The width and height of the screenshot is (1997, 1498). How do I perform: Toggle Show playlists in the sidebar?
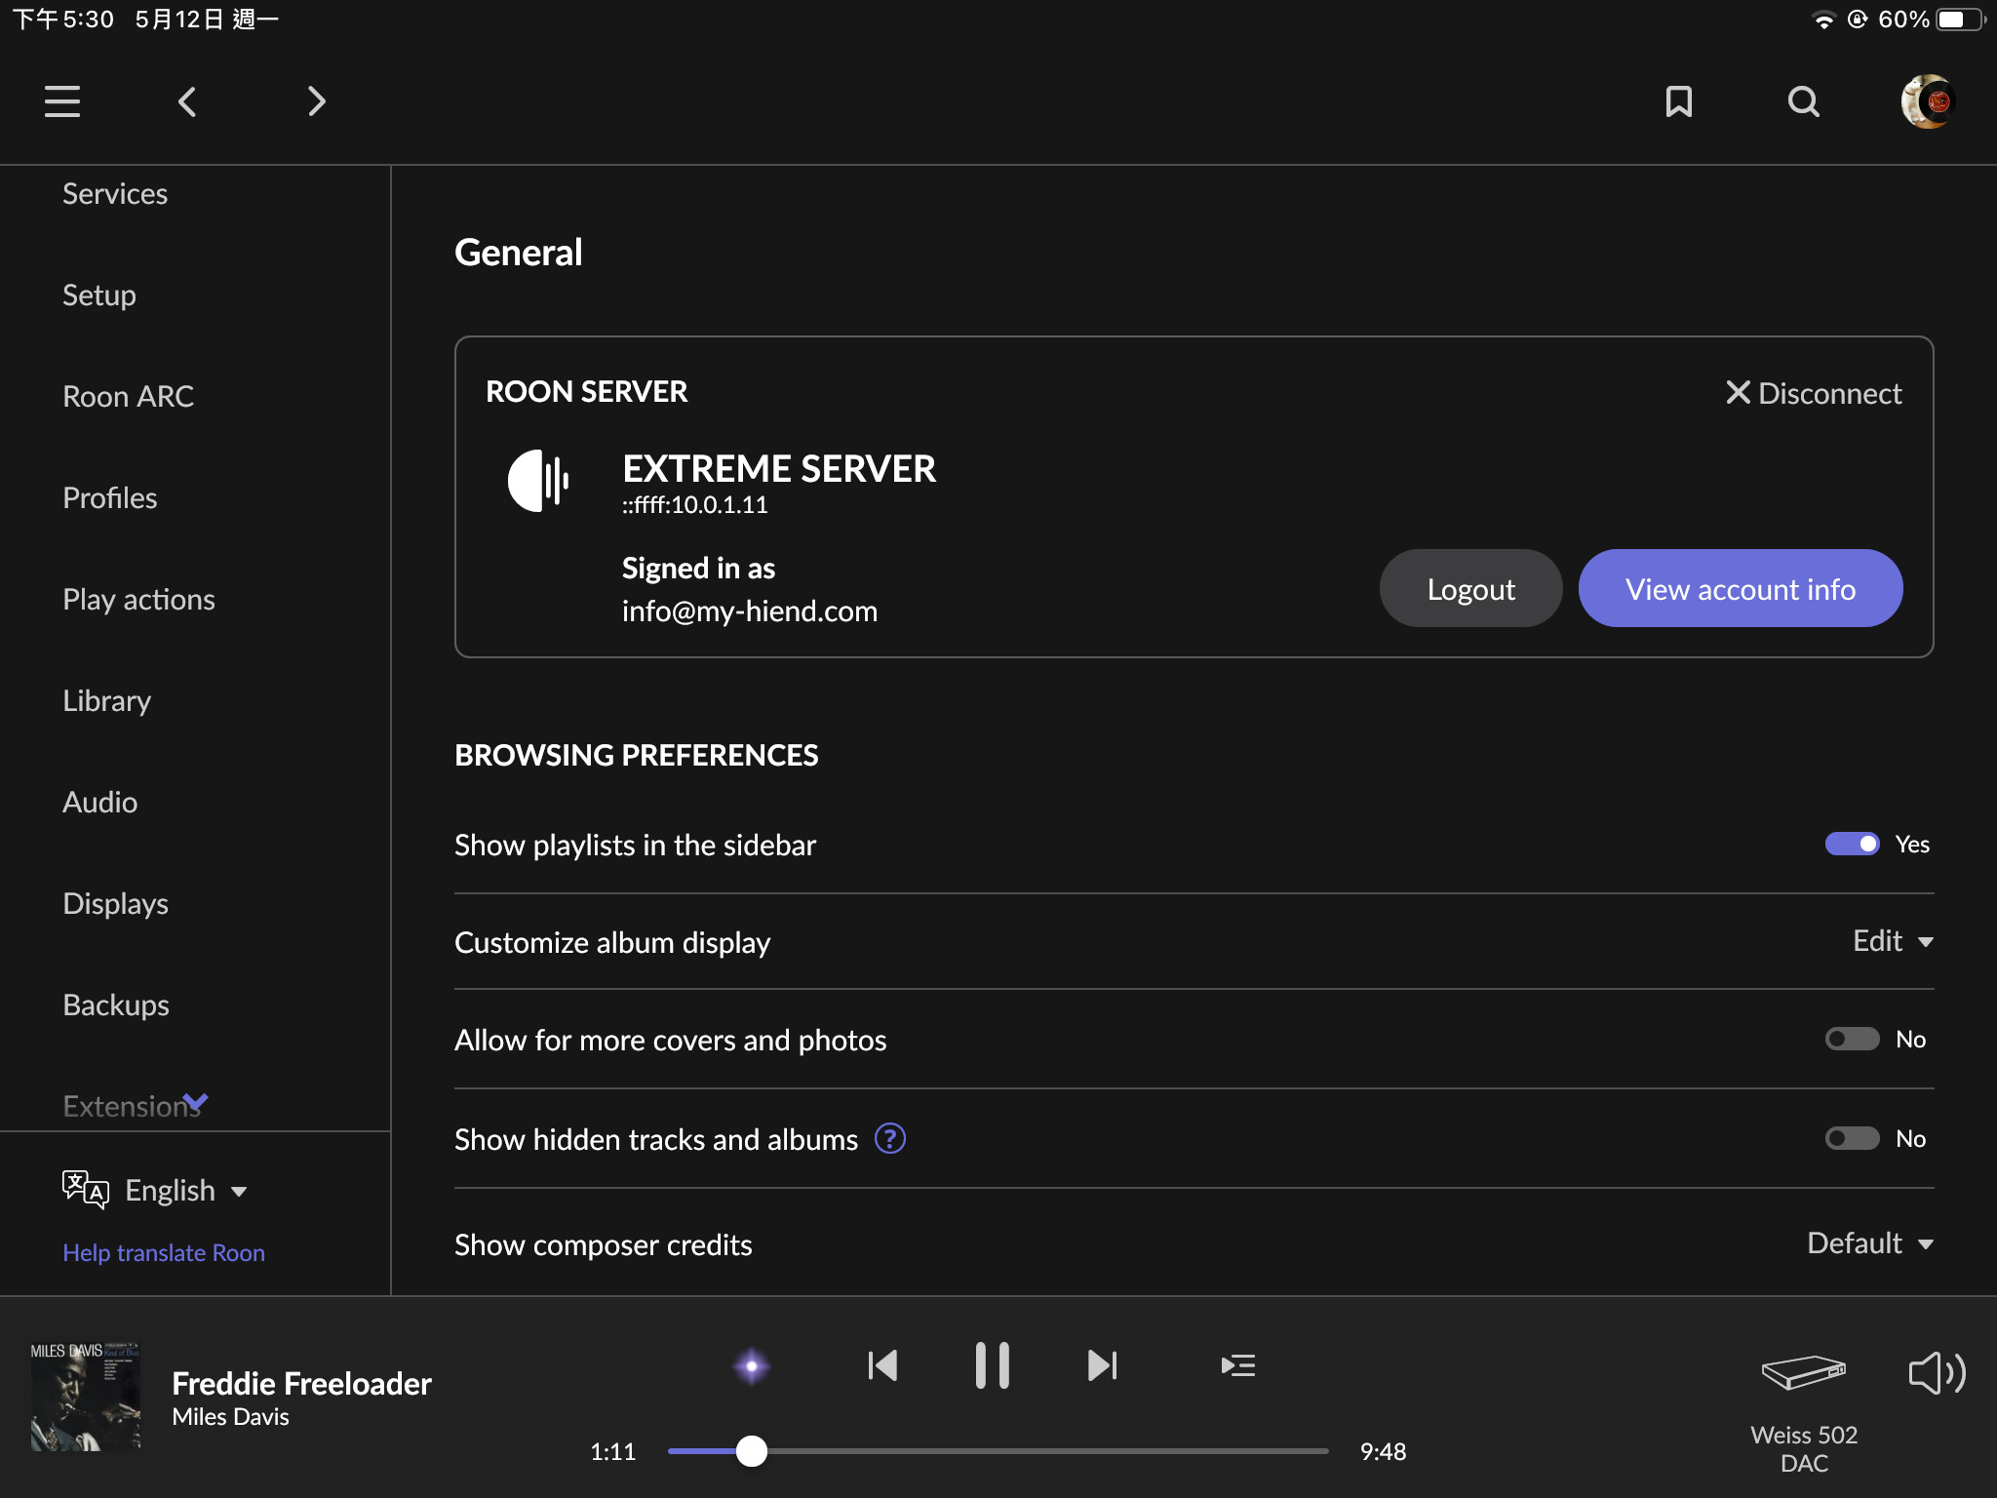click(1852, 844)
